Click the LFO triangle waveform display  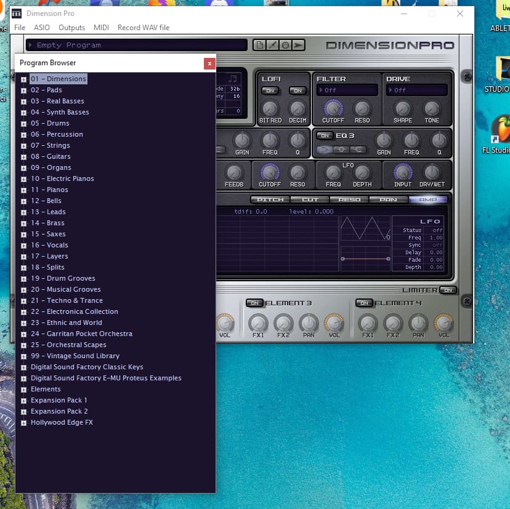(365, 228)
